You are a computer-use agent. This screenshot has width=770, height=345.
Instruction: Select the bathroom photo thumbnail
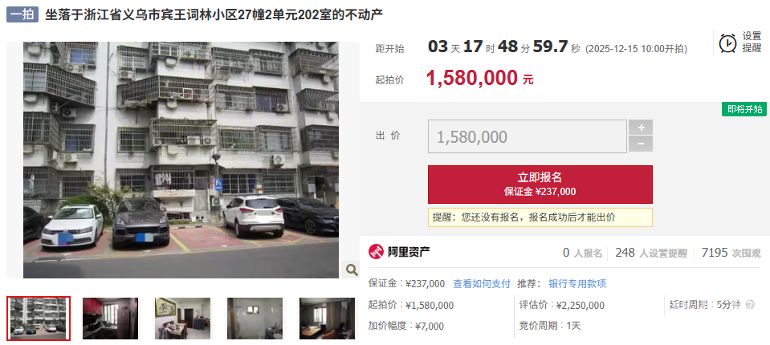255,318
